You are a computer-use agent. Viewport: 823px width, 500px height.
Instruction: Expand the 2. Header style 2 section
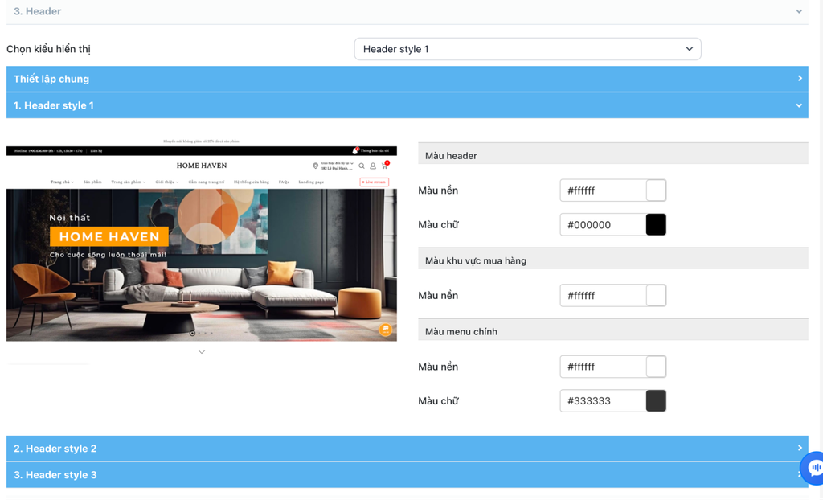(x=407, y=449)
